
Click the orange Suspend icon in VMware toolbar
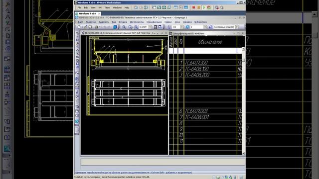(x=199, y=7)
